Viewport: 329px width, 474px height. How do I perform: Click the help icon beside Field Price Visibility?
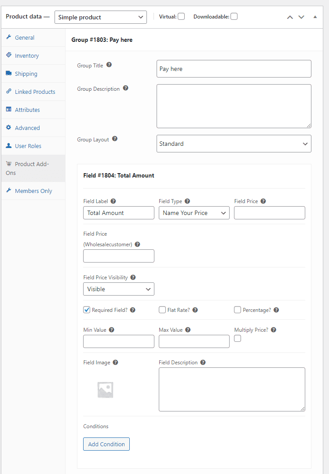point(133,277)
